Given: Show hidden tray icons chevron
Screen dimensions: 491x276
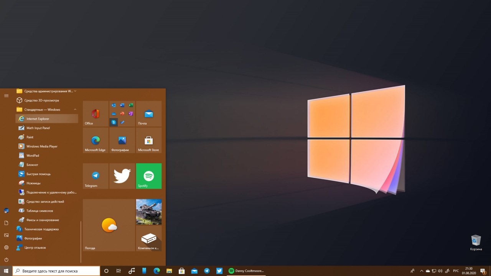Looking at the screenshot, I should [422, 271].
